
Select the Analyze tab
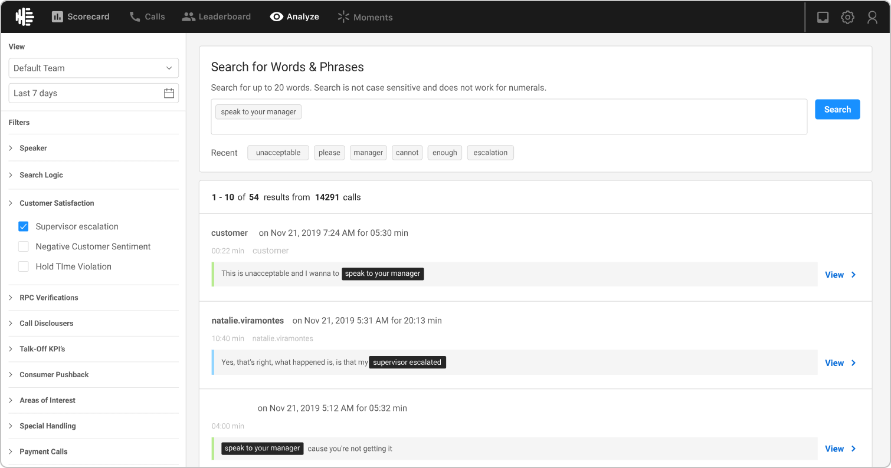coord(294,17)
